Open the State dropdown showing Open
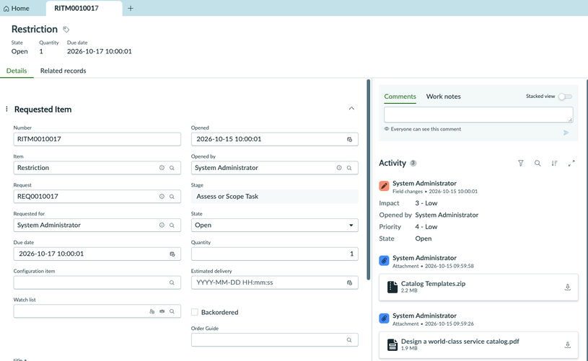The image size is (588, 361). coord(274,225)
